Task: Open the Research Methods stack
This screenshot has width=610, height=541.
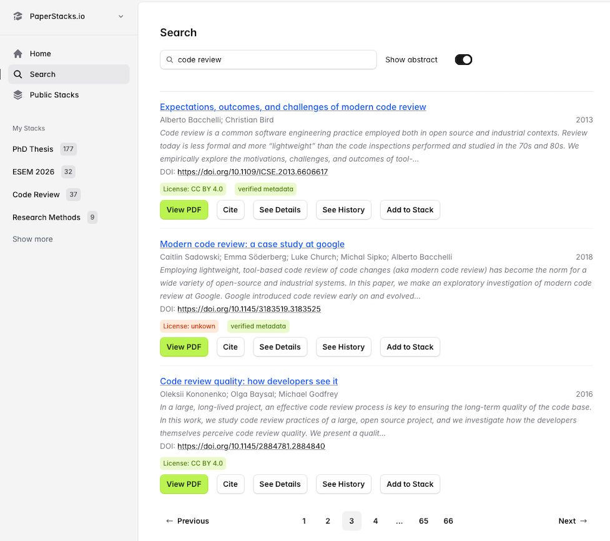Action: [46, 217]
